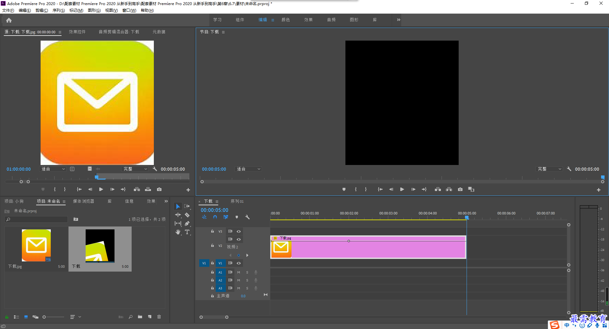This screenshot has width=609, height=329.
Task: Expand workspace overflow chevron
Action: (x=398, y=20)
